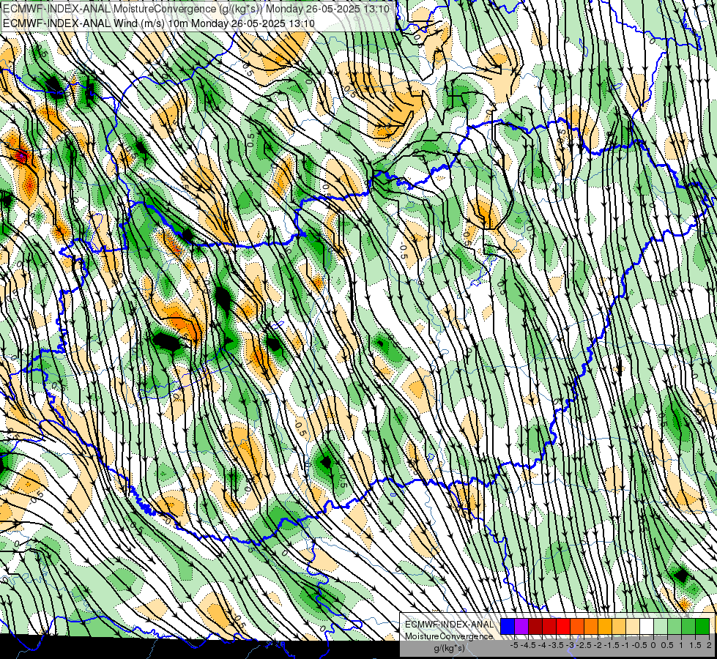The width and height of the screenshot is (717, 659).
Task: Pick the palest green swatch between 0 and 0.5
Action: 661,626
